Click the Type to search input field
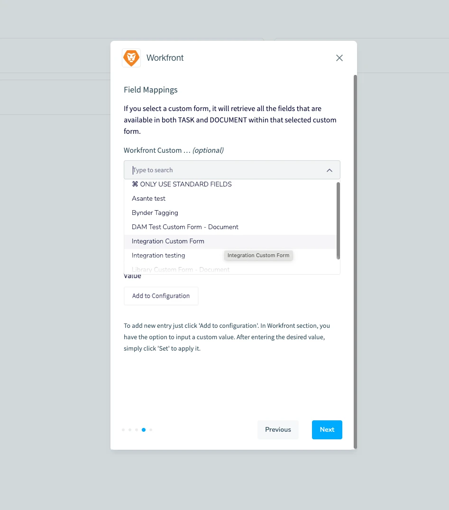Viewport: 449px width, 510px height. tap(223, 170)
